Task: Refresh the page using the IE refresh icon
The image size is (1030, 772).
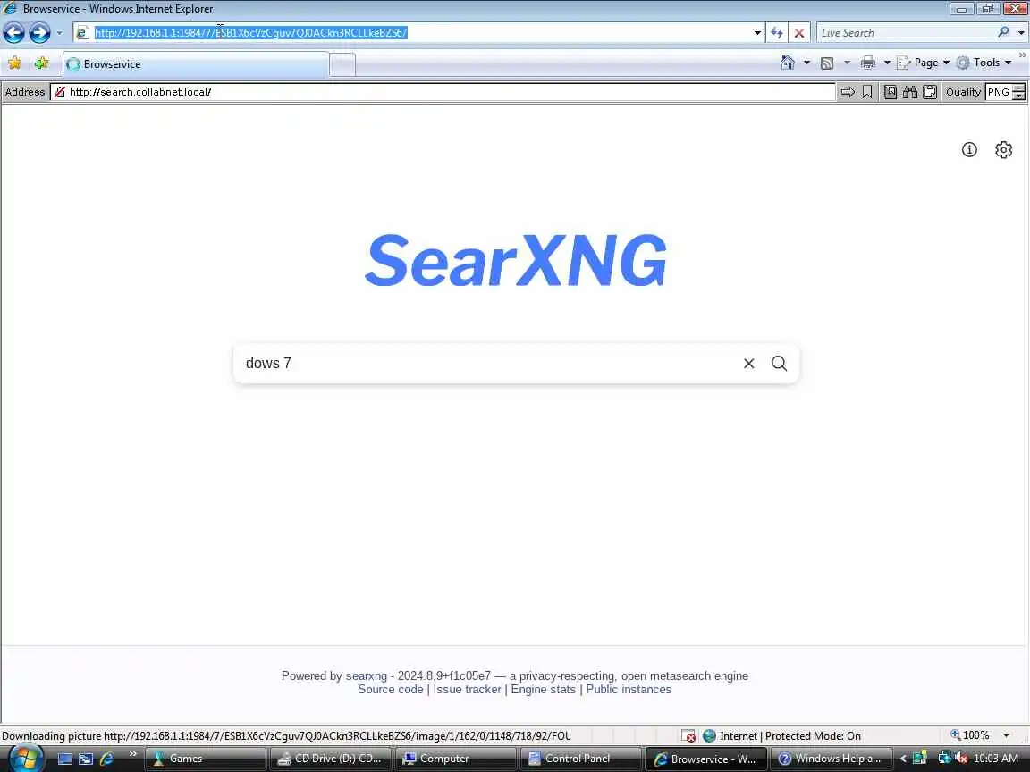Action: click(777, 33)
